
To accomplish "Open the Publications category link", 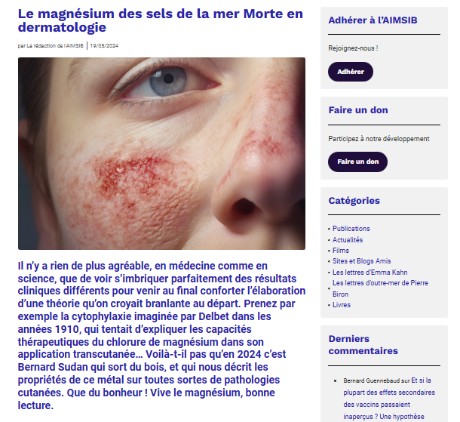I will tap(351, 229).
